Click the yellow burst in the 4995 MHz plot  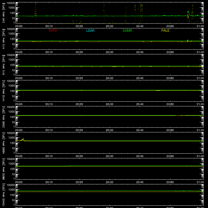click(23, 139)
